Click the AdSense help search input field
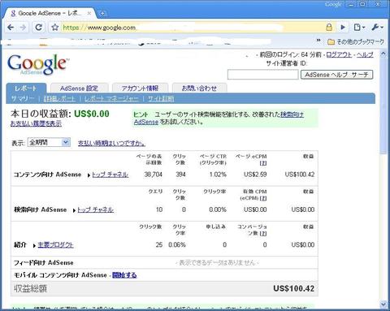The image size is (390, 311). (262, 75)
